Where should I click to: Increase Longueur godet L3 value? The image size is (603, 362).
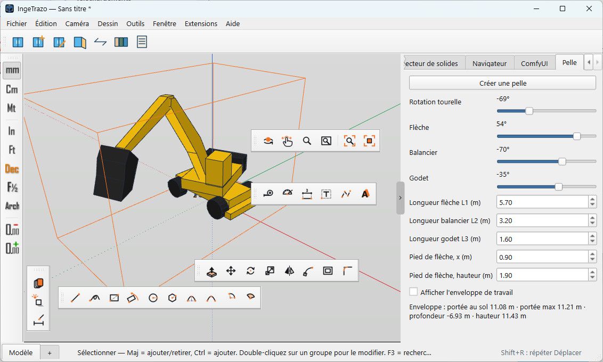[x=592, y=236]
